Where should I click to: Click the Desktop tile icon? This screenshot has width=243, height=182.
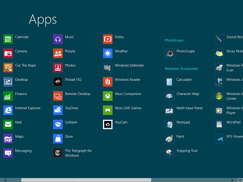coord(8,82)
